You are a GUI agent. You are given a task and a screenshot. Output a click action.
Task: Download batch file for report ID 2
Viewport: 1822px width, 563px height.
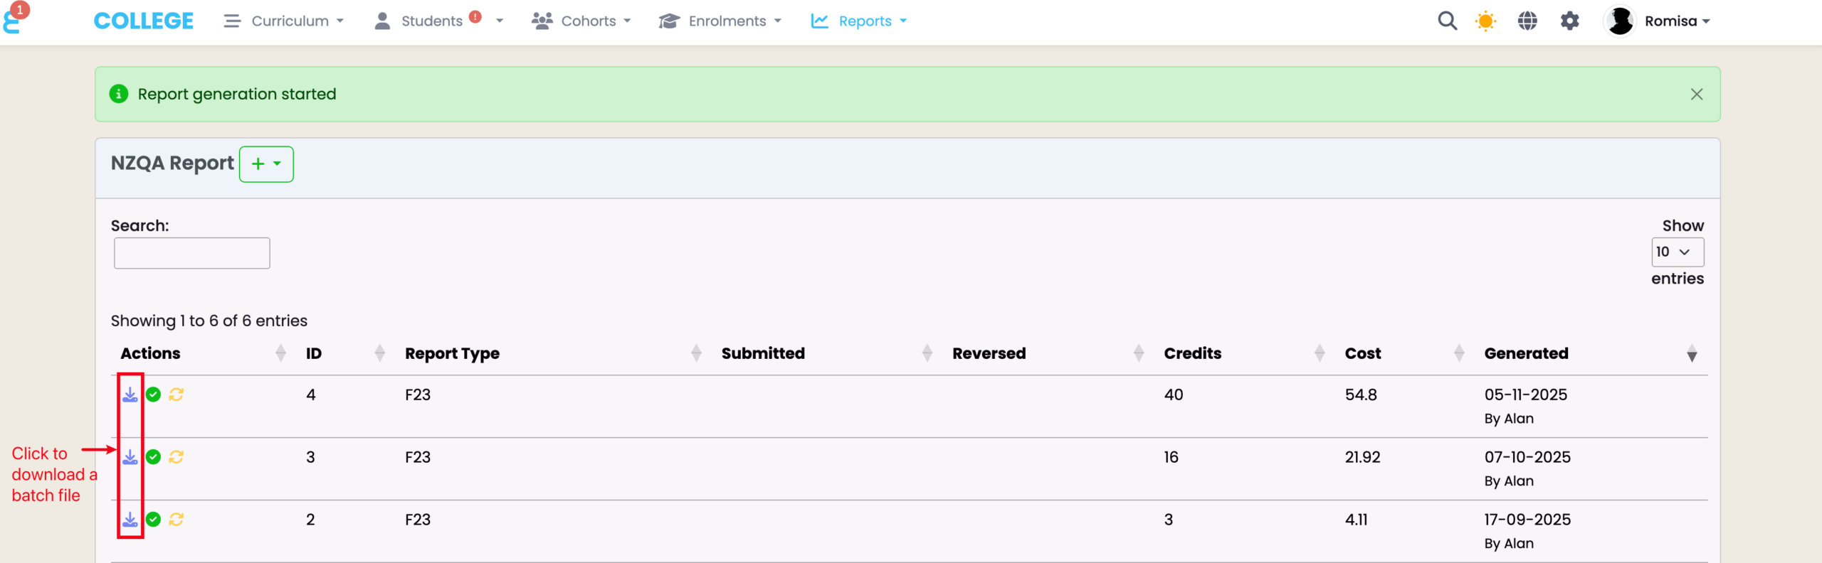point(130,520)
